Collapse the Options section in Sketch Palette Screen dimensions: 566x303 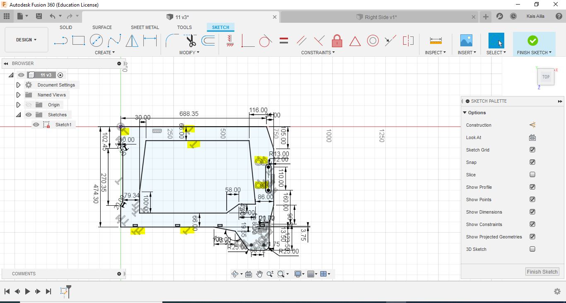coord(465,113)
